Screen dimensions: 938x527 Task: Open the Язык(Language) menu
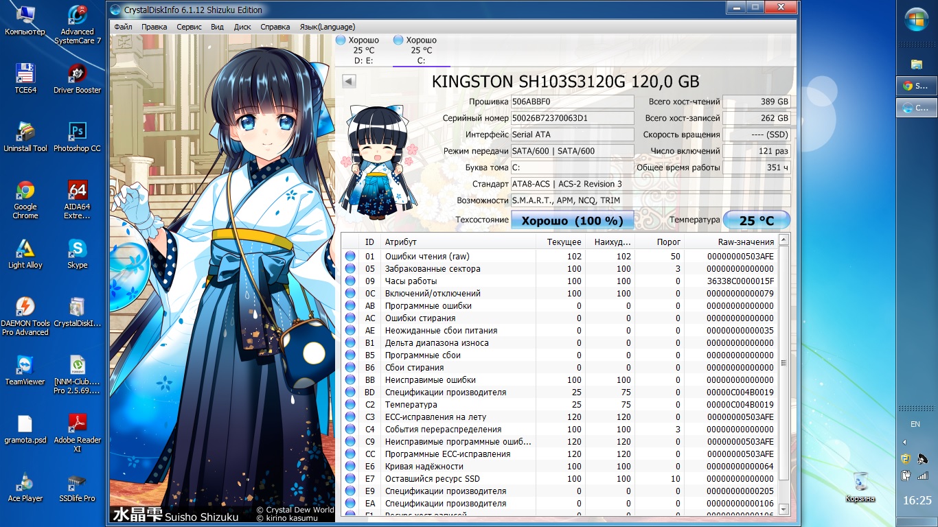[x=327, y=27]
